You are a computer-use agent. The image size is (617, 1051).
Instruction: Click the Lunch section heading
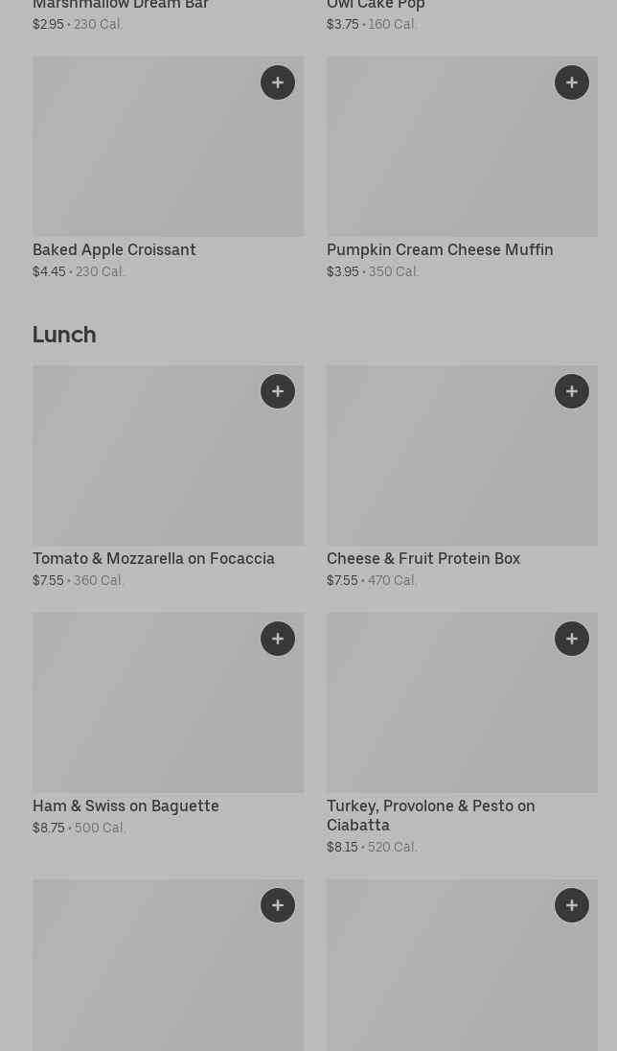point(64,335)
